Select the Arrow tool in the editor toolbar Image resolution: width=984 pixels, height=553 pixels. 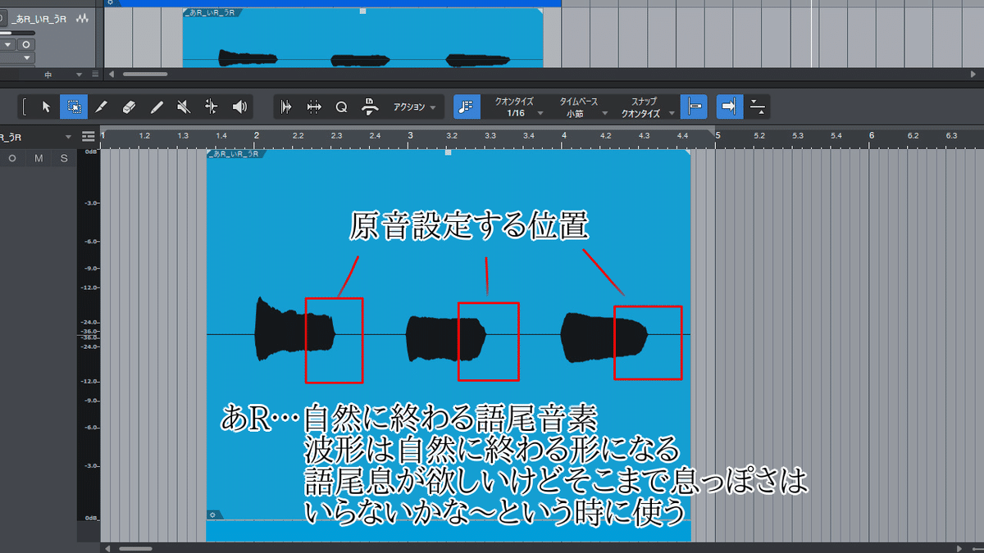pyautogui.click(x=47, y=107)
